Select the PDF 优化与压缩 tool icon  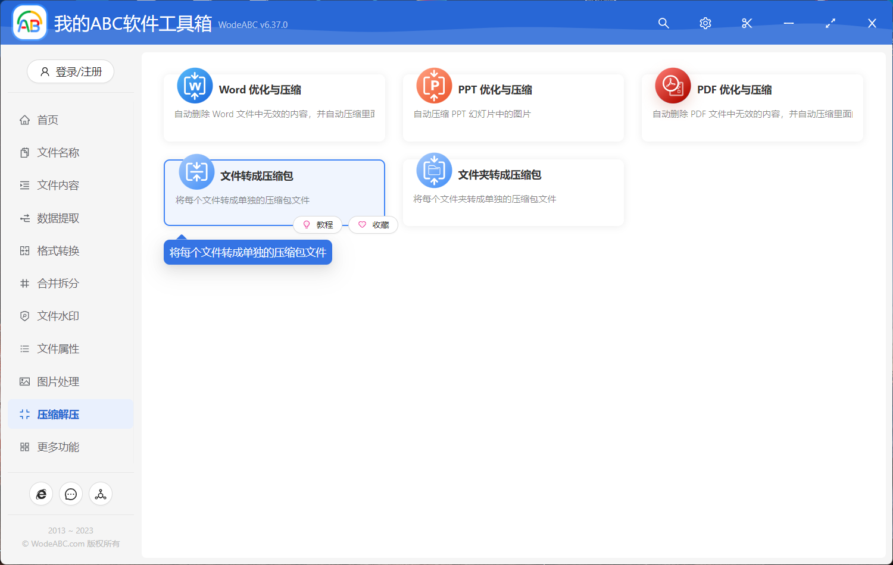[673, 86]
